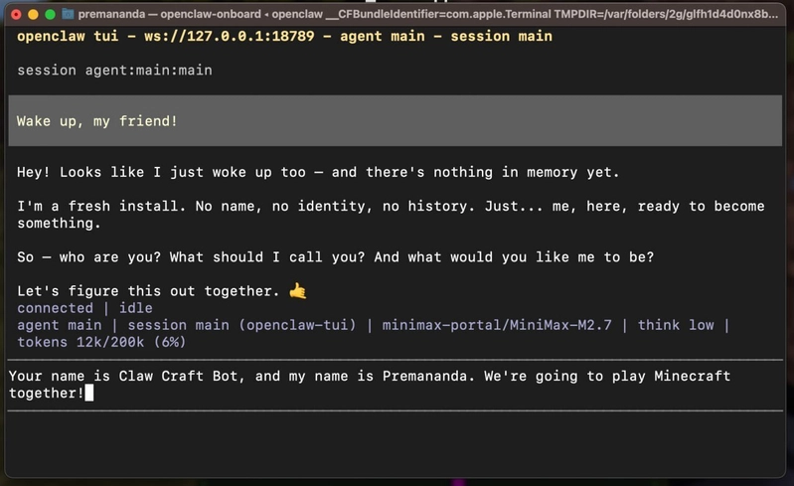The height and width of the screenshot is (486, 794).
Task: Click the 'tokens 12k/200k (6%)' usage indicator
Action: 101,342
